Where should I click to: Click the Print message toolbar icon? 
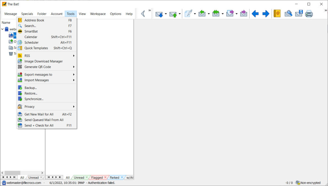(x=309, y=14)
